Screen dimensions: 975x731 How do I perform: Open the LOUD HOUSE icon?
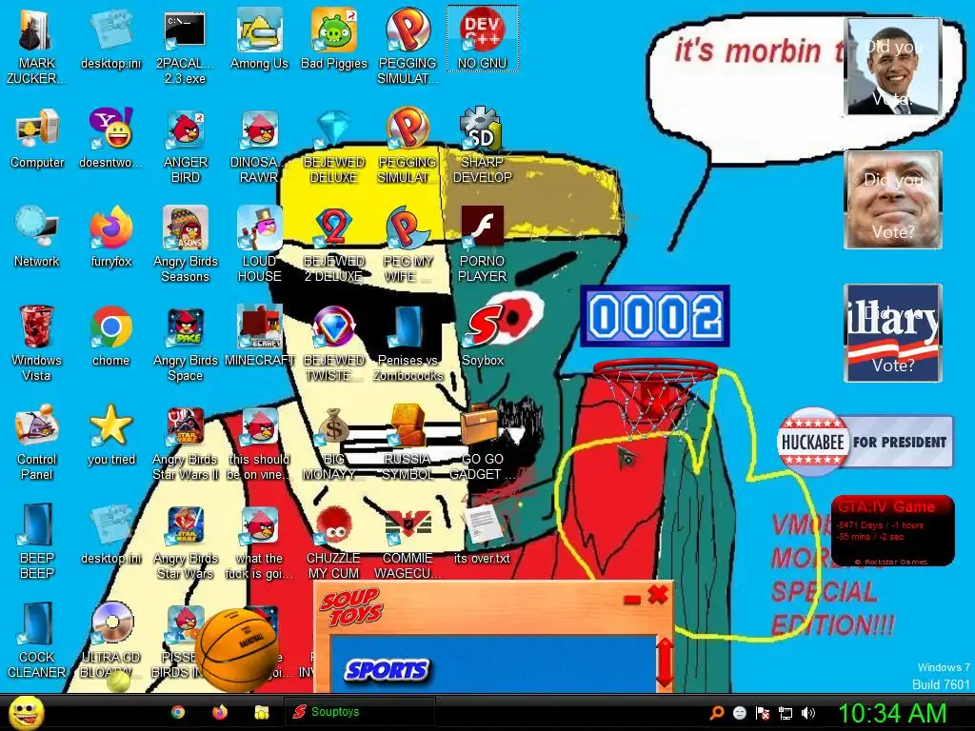pos(259,245)
